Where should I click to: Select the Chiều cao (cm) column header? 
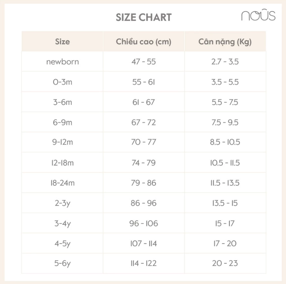tap(143, 42)
